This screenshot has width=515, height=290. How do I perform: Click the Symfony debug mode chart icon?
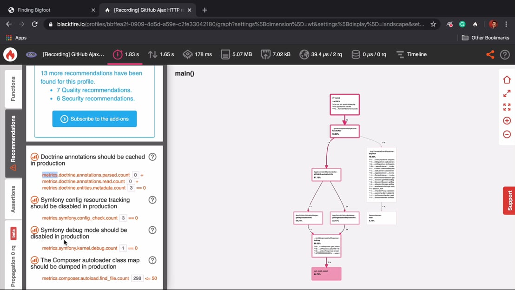tap(34, 230)
